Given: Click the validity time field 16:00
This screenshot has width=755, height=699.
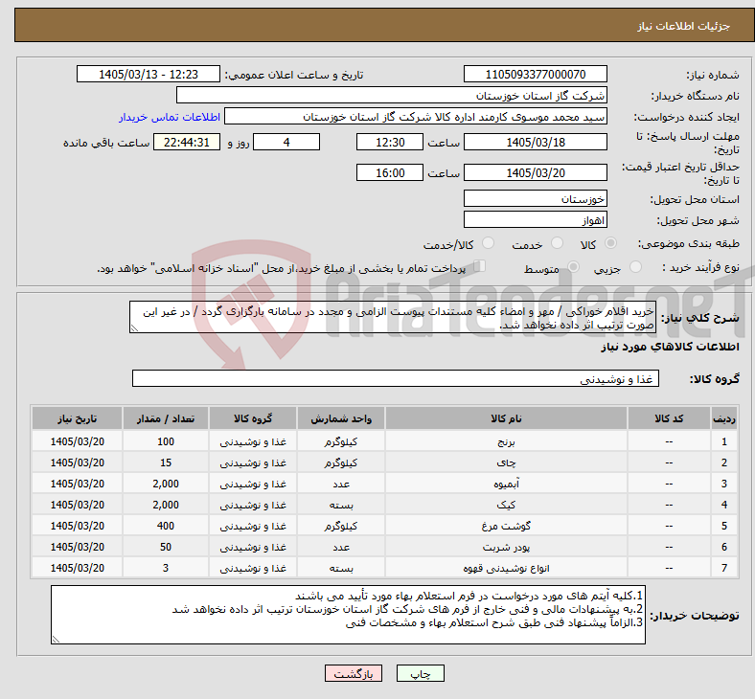Looking at the screenshot, I should pos(390,172).
